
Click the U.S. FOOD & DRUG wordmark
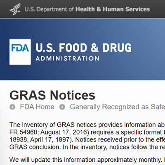point(83,47)
